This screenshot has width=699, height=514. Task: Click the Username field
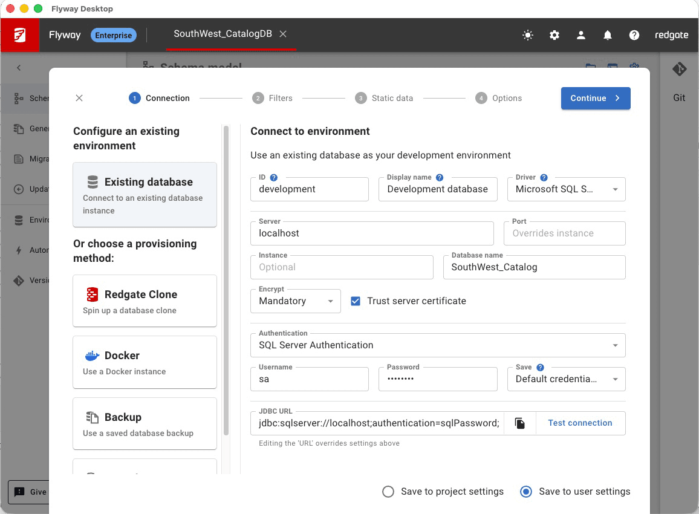(310, 379)
